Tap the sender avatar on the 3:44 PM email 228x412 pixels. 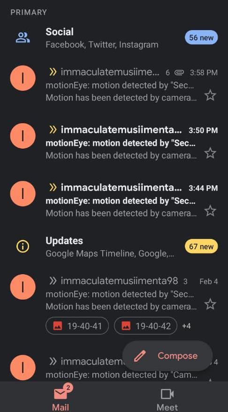click(x=23, y=194)
